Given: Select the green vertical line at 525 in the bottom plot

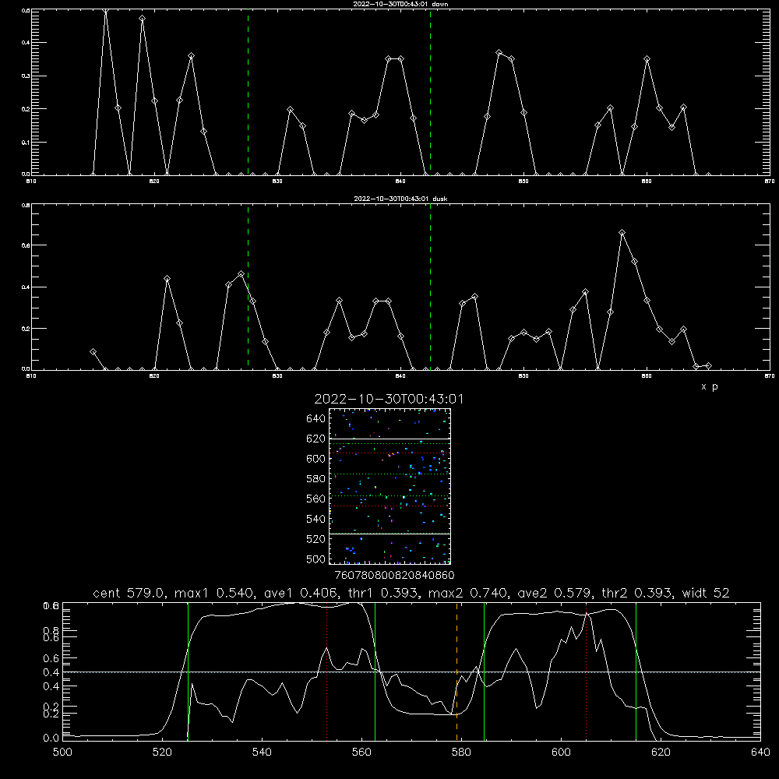Looking at the screenshot, I should 188,671.
